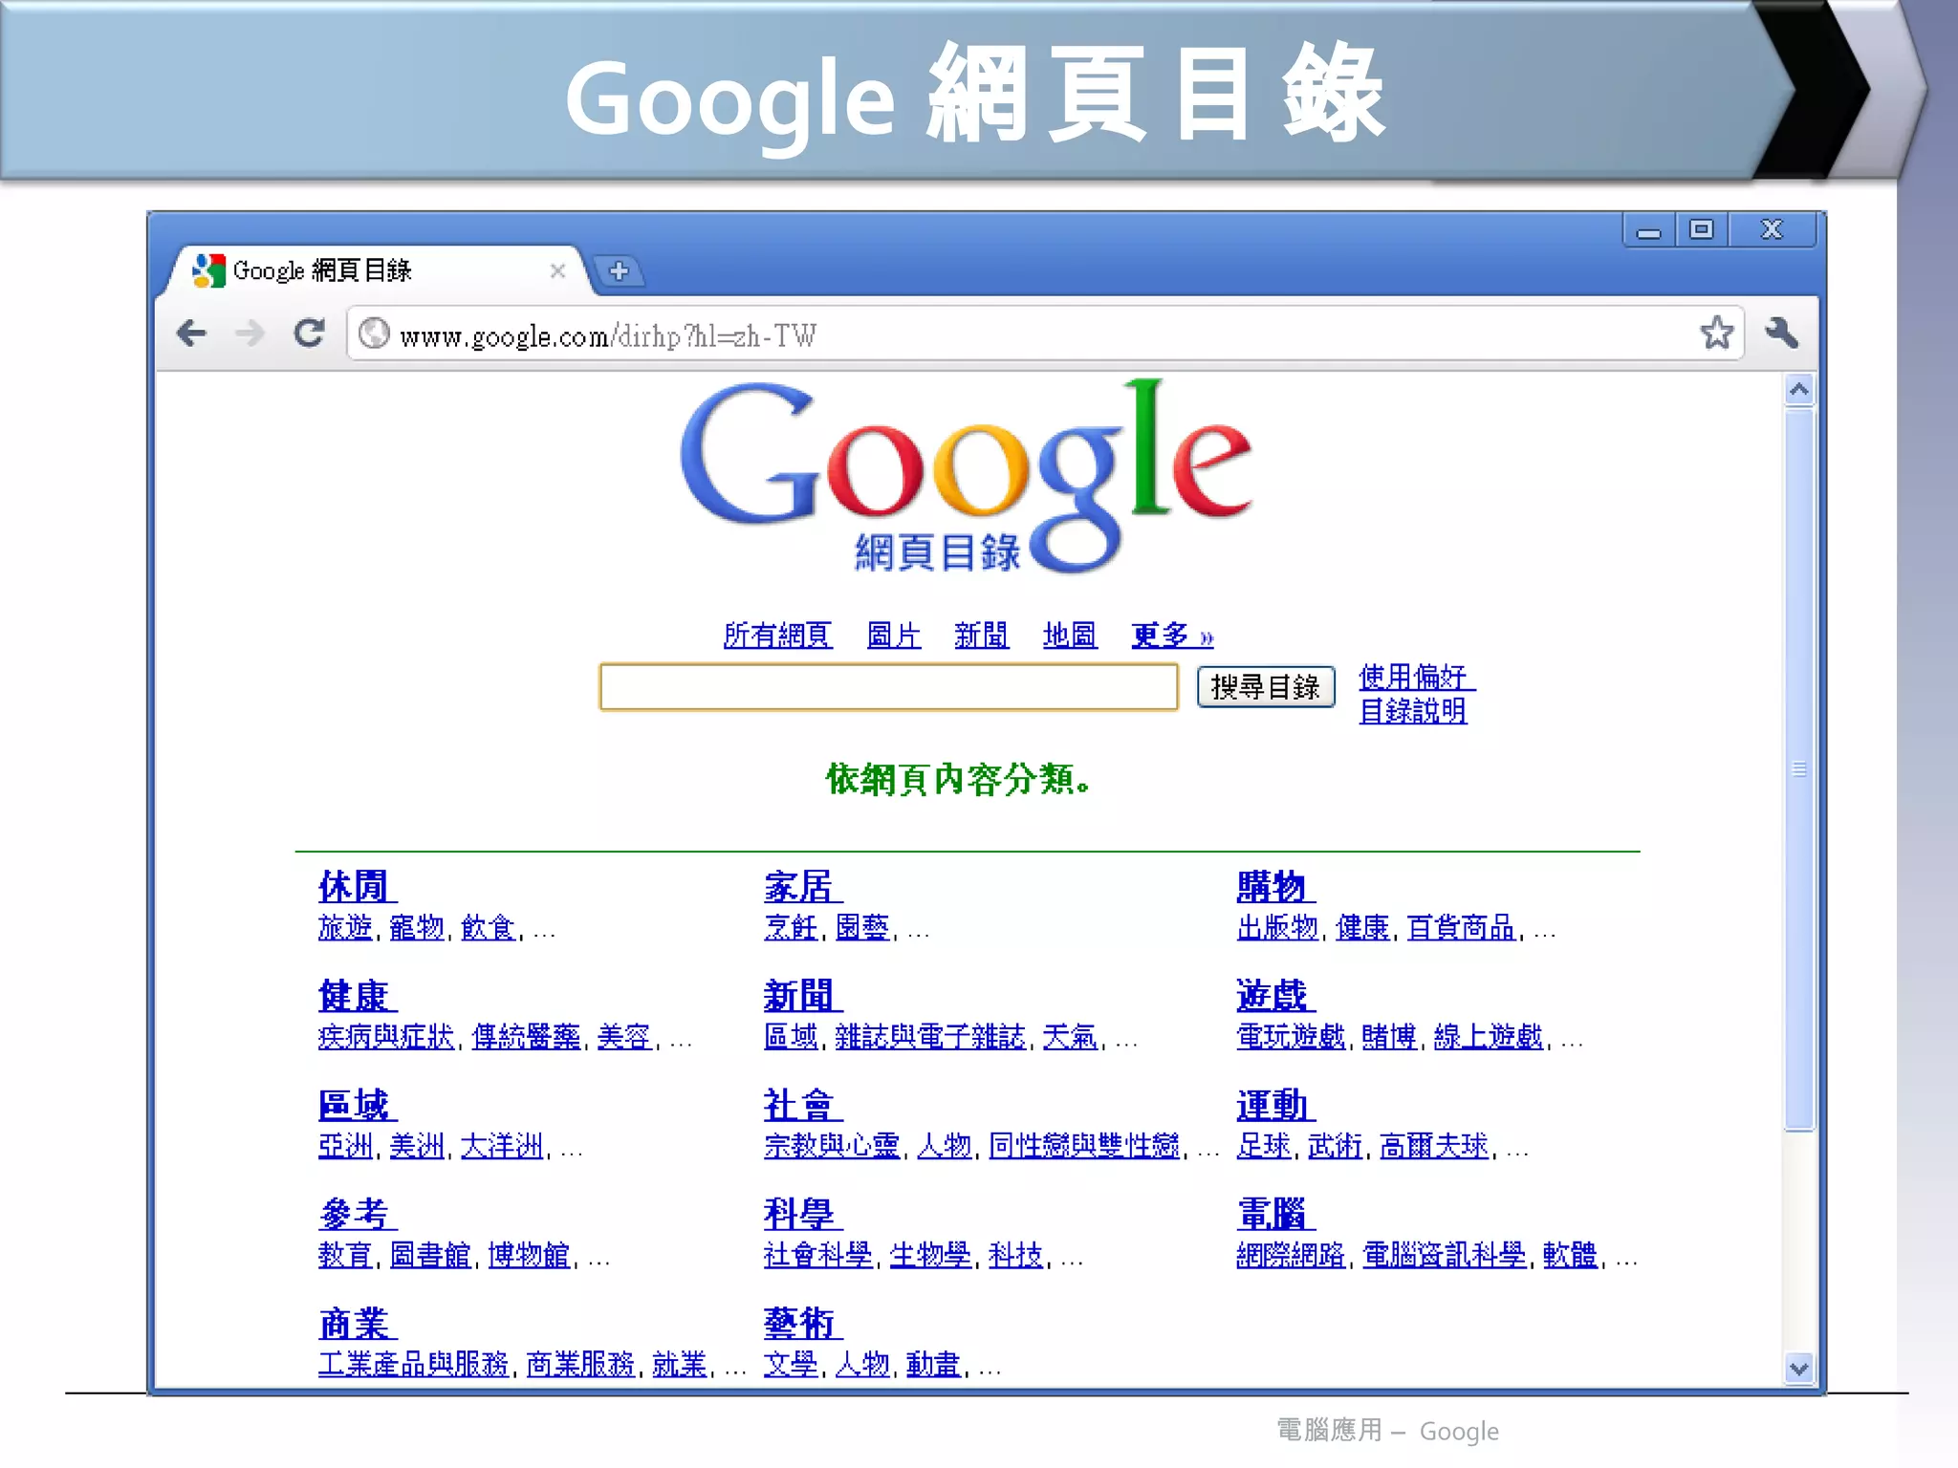The width and height of the screenshot is (1958, 1468).
Task: Click the 搜尋目錄 search button
Action: click(x=1266, y=687)
